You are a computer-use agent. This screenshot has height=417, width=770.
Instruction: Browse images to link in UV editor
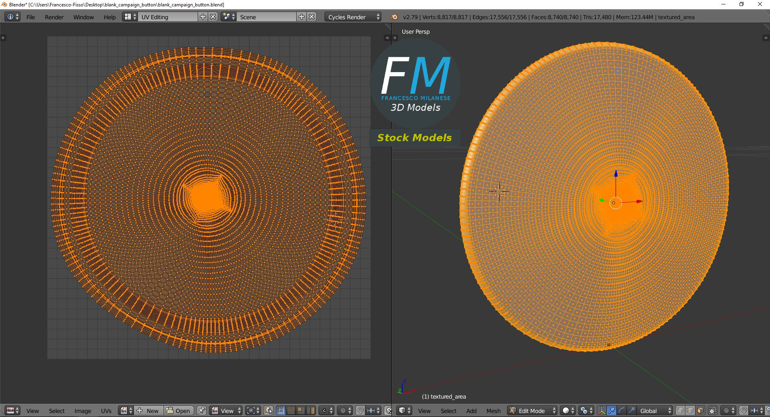tap(126, 411)
